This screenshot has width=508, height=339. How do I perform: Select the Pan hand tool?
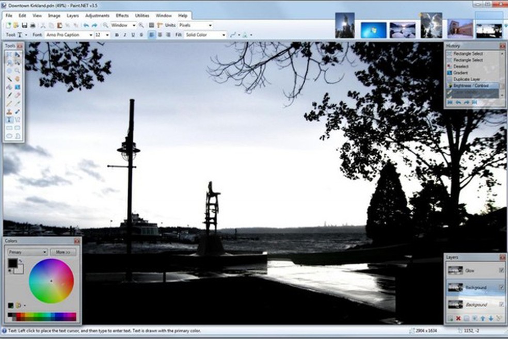(17, 79)
